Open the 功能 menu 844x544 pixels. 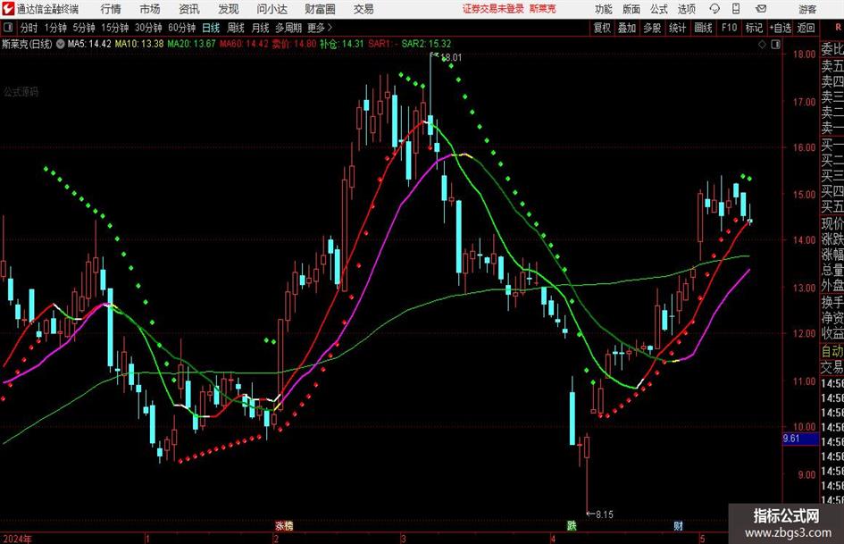click(604, 9)
